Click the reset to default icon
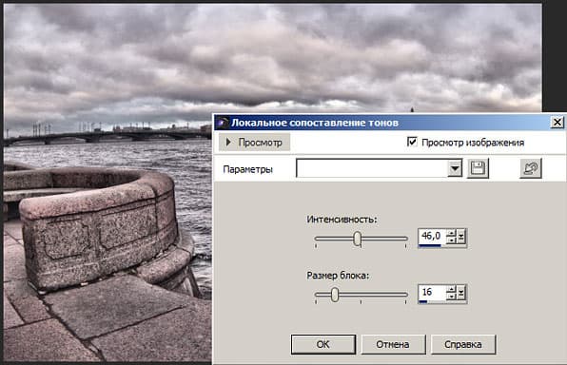Viewport: 567px width, 365px height. [x=531, y=168]
